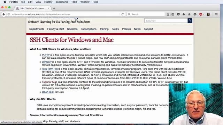Open the FAQ's navigation item
223x125 pixels.
coord(115,29)
